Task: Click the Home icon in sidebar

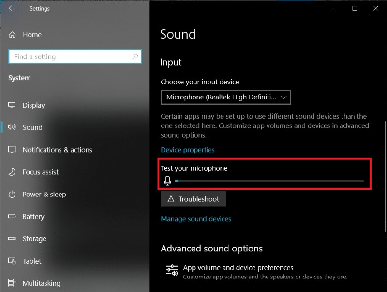Action: (x=12, y=35)
